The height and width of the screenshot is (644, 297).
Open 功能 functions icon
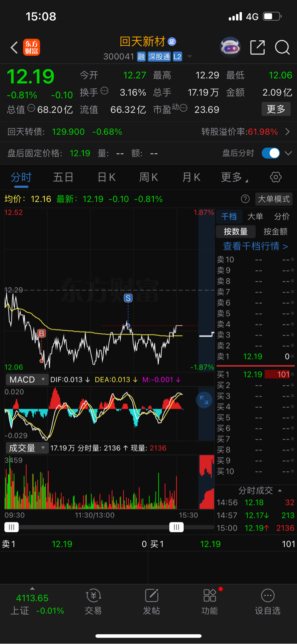(210, 602)
